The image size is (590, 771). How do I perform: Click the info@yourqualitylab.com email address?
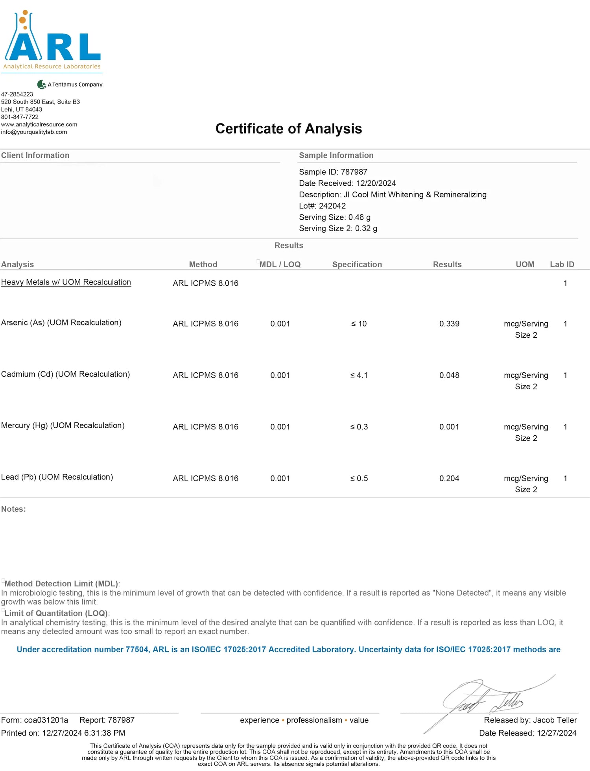point(34,132)
